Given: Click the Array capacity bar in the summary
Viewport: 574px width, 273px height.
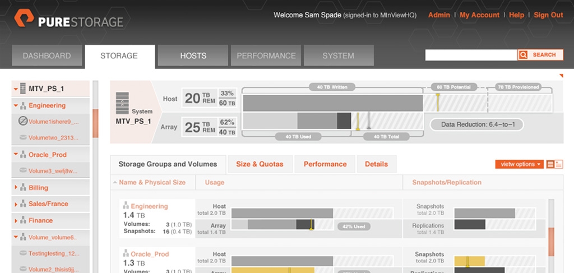Looking at the screenshot, I should tap(333, 121).
